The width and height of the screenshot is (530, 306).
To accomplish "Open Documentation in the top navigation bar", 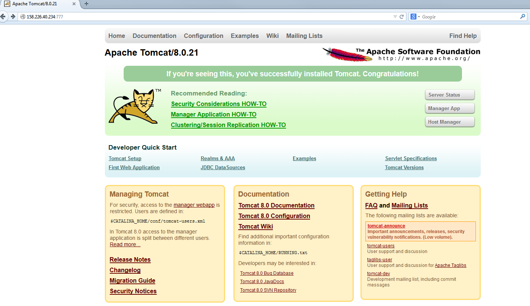I will [154, 36].
